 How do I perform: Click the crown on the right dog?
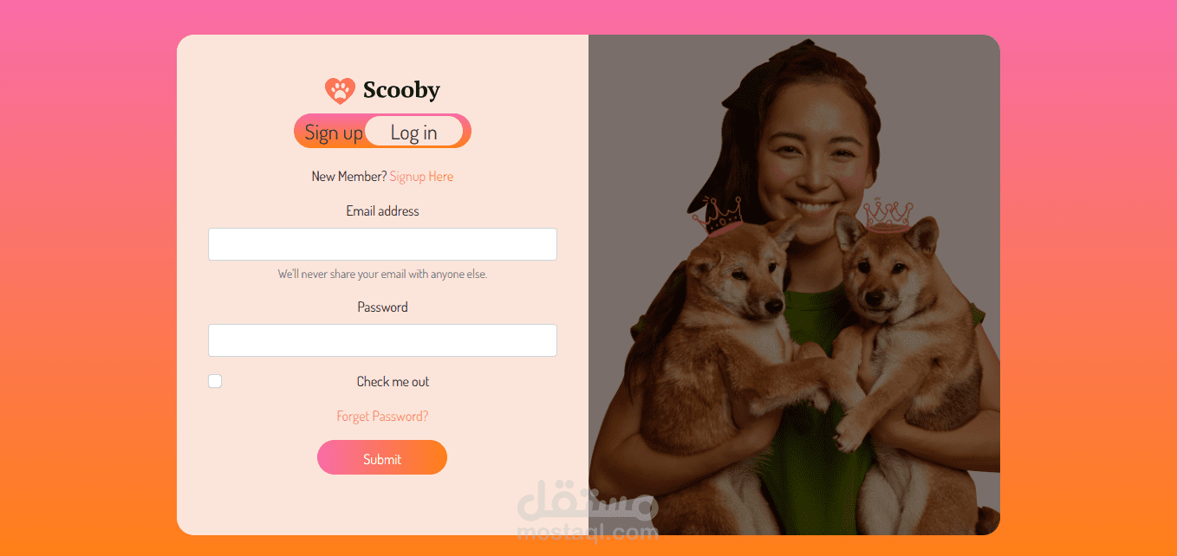[888, 213]
